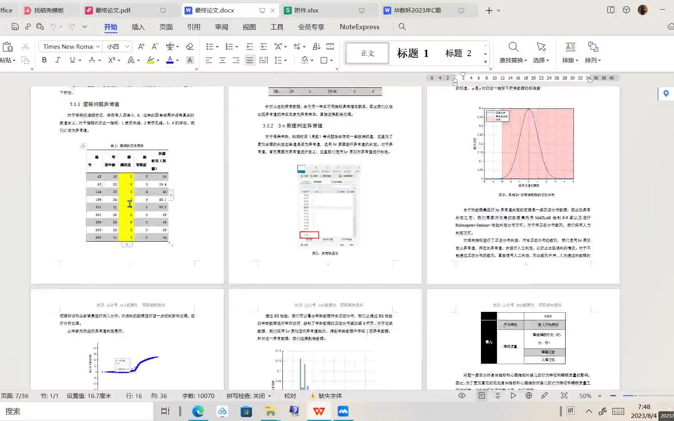Viewport: 674px width, 421px height.
Task: Expand the quick access toolbar chevron
Action: coord(85,27)
